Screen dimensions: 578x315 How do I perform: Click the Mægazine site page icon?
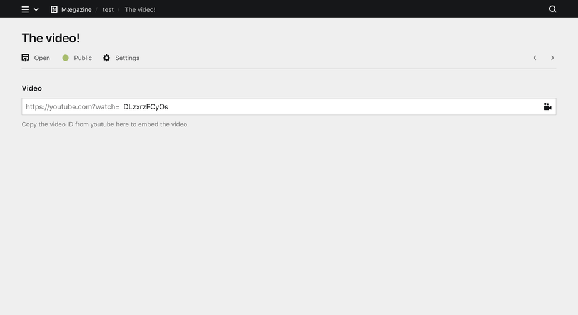click(54, 9)
